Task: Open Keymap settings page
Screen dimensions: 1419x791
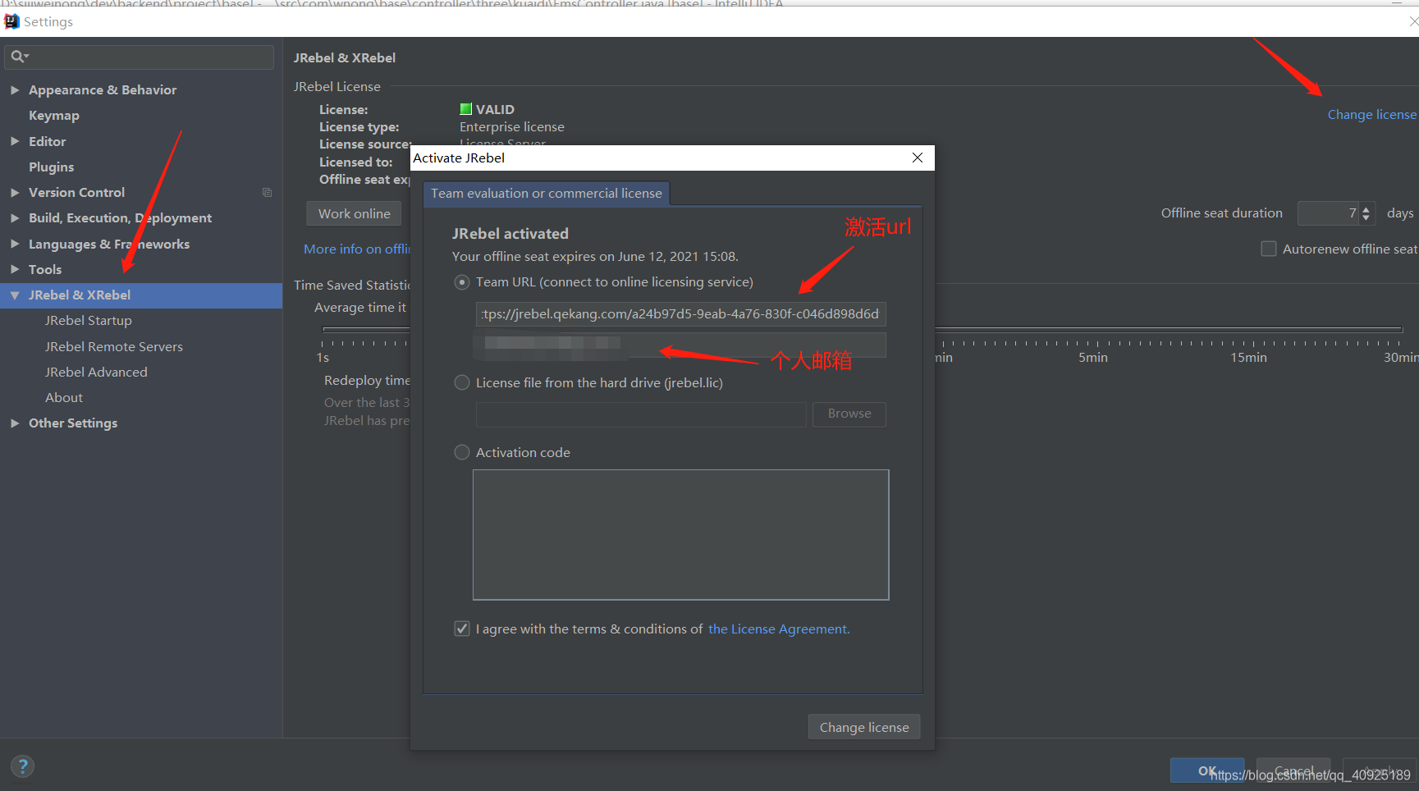Action: (x=54, y=116)
